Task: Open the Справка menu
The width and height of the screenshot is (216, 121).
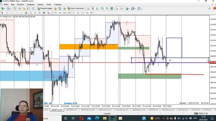Action: pos(58,4)
